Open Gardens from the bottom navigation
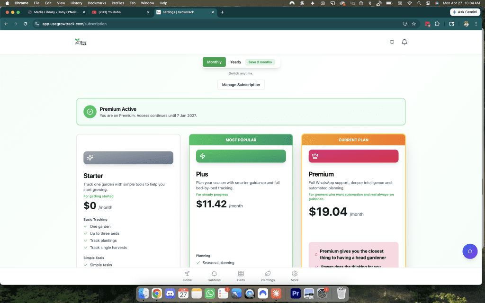 click(214, 276)
